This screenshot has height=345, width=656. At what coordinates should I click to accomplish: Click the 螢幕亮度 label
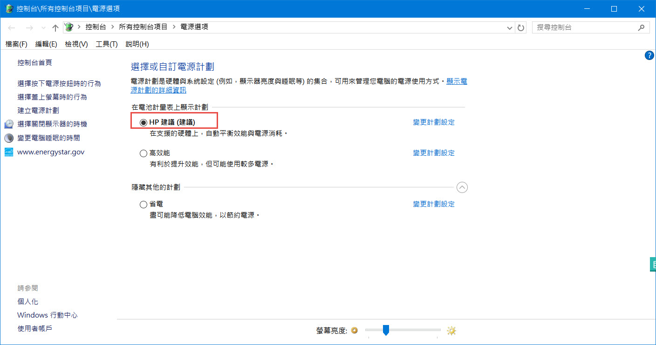(332, 331)
